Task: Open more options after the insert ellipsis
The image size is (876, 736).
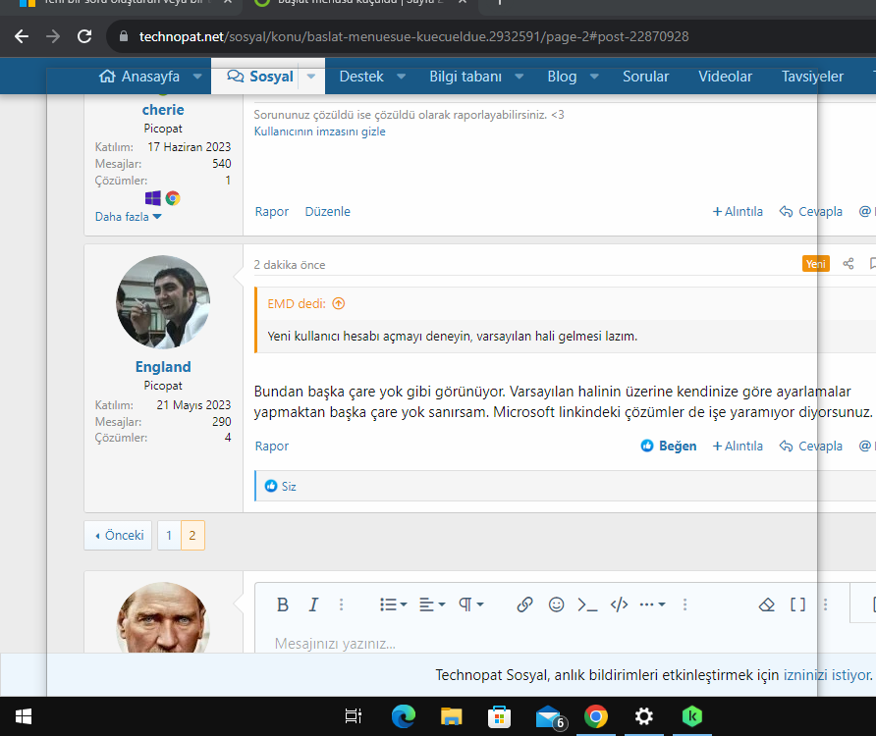Action: click(684, 605)
